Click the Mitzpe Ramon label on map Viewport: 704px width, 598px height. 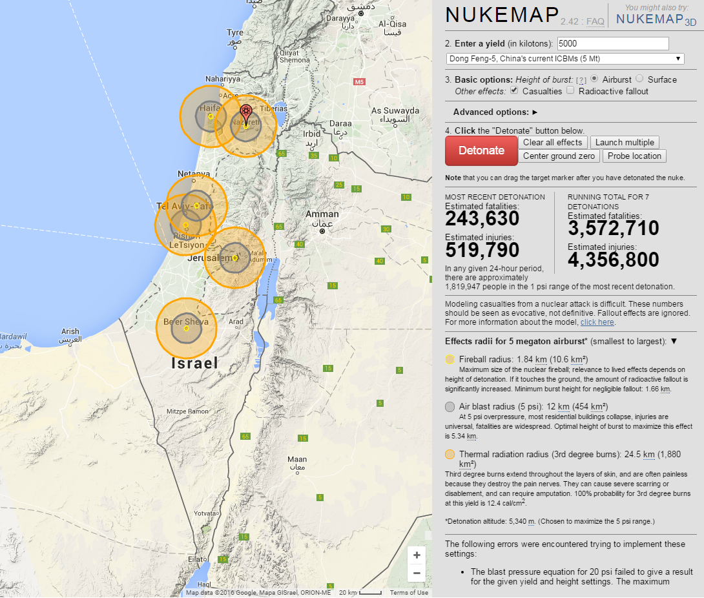(188, 411)
